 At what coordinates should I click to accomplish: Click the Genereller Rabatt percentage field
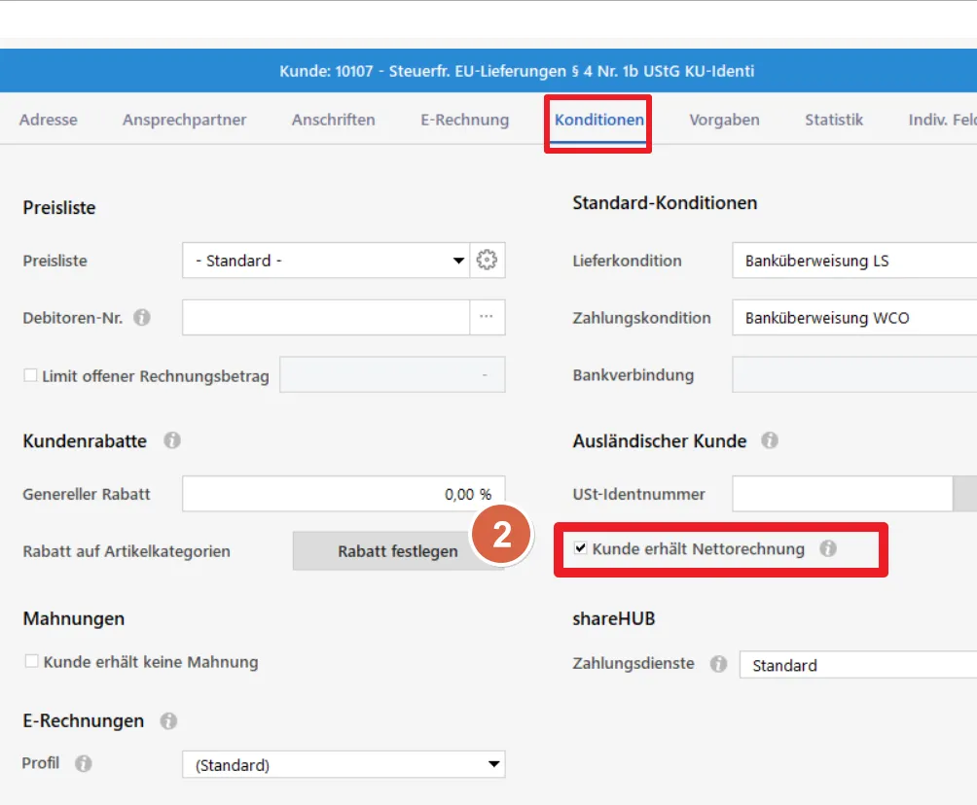[x=343, y=494]
